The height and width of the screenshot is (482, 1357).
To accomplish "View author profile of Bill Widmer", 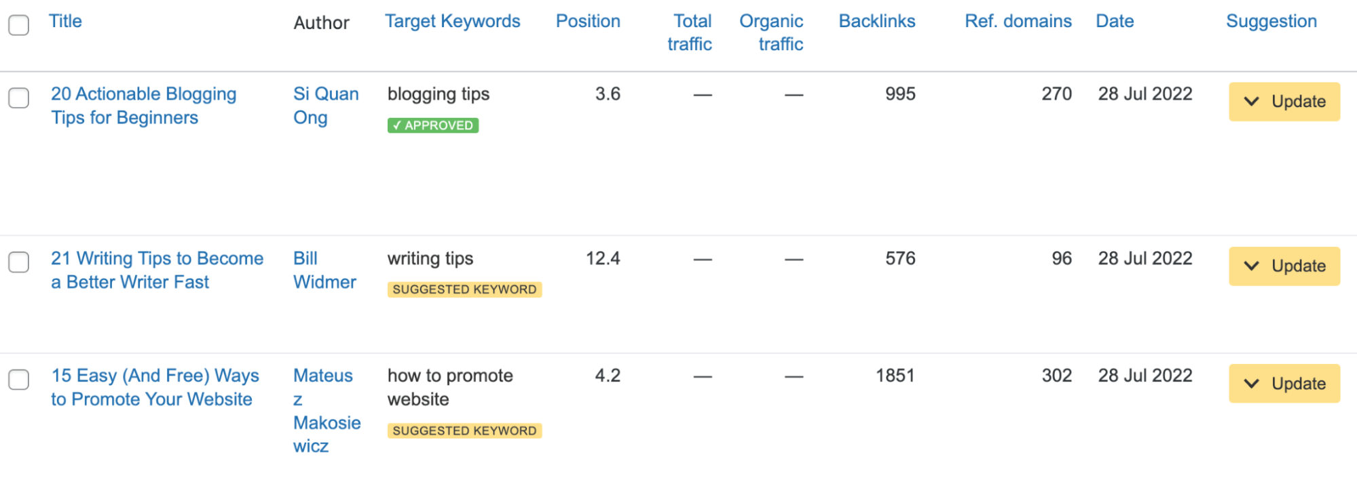I will tap(324, 270).
